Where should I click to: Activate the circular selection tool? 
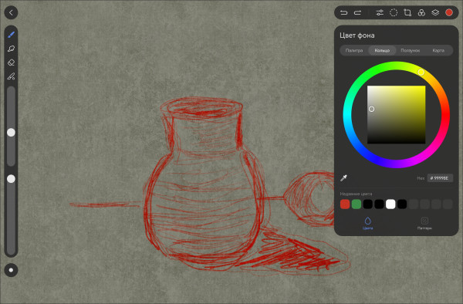click(394, 12)
